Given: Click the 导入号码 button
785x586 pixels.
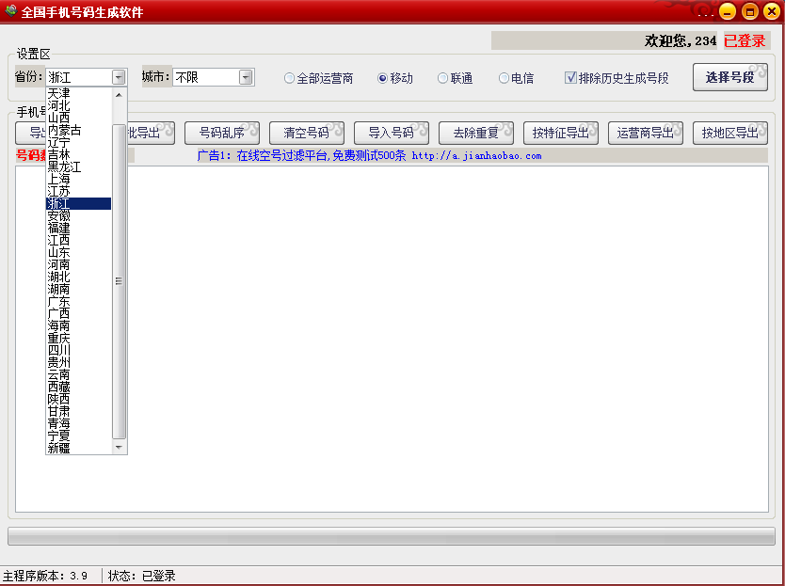Looking at the screenshot, I should point(391,133).
